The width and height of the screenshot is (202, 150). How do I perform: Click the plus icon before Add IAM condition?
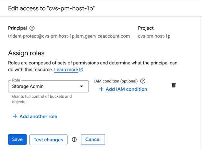pos(101,89)
